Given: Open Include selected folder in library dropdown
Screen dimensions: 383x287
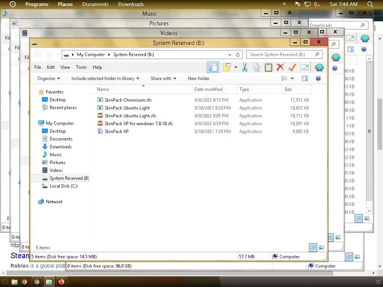Looking at the screenshot, I should (x=105, y=78).
